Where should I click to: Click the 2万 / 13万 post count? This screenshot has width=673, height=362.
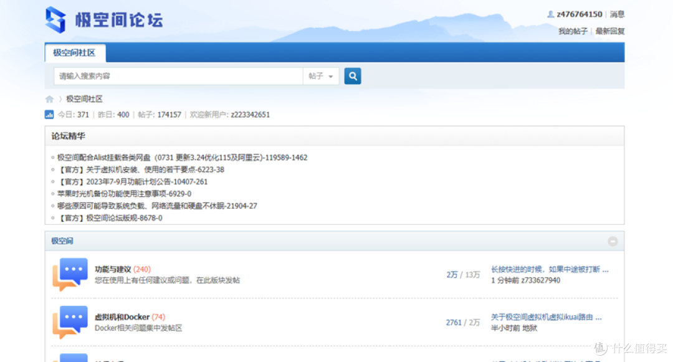click(x=463, y=275)
